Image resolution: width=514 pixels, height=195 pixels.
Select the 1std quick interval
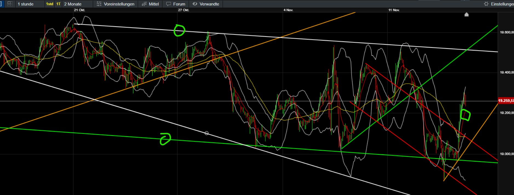[x=50, y=4]
